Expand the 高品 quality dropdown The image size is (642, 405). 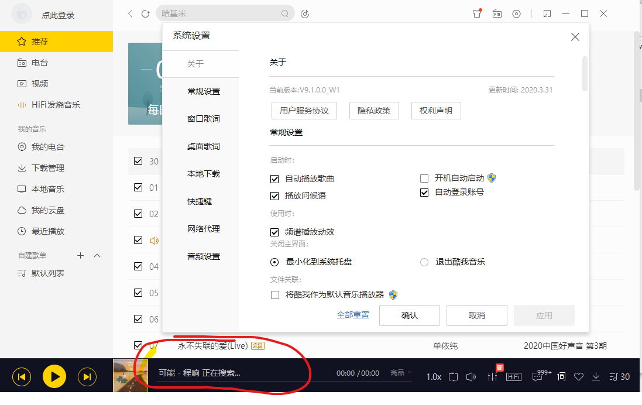(x=401, y=373)
